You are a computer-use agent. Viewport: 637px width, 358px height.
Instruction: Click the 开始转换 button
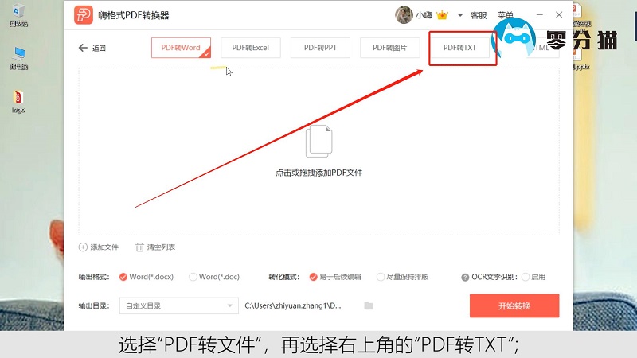click(x=514, y=305)
